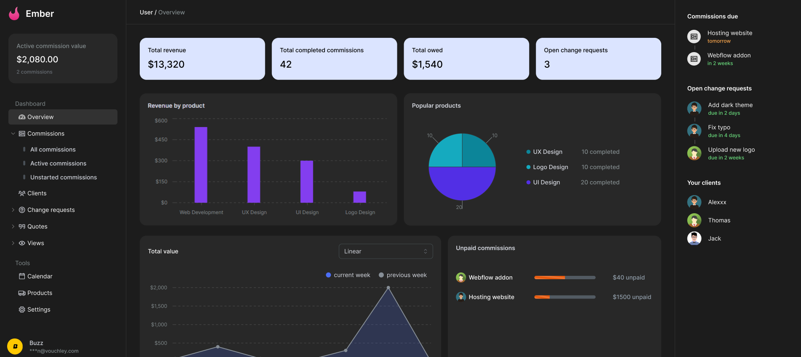Viewport: 801px width, 357px height.
Task: Click the Upload new logo avatar
Action: [694, 153]
